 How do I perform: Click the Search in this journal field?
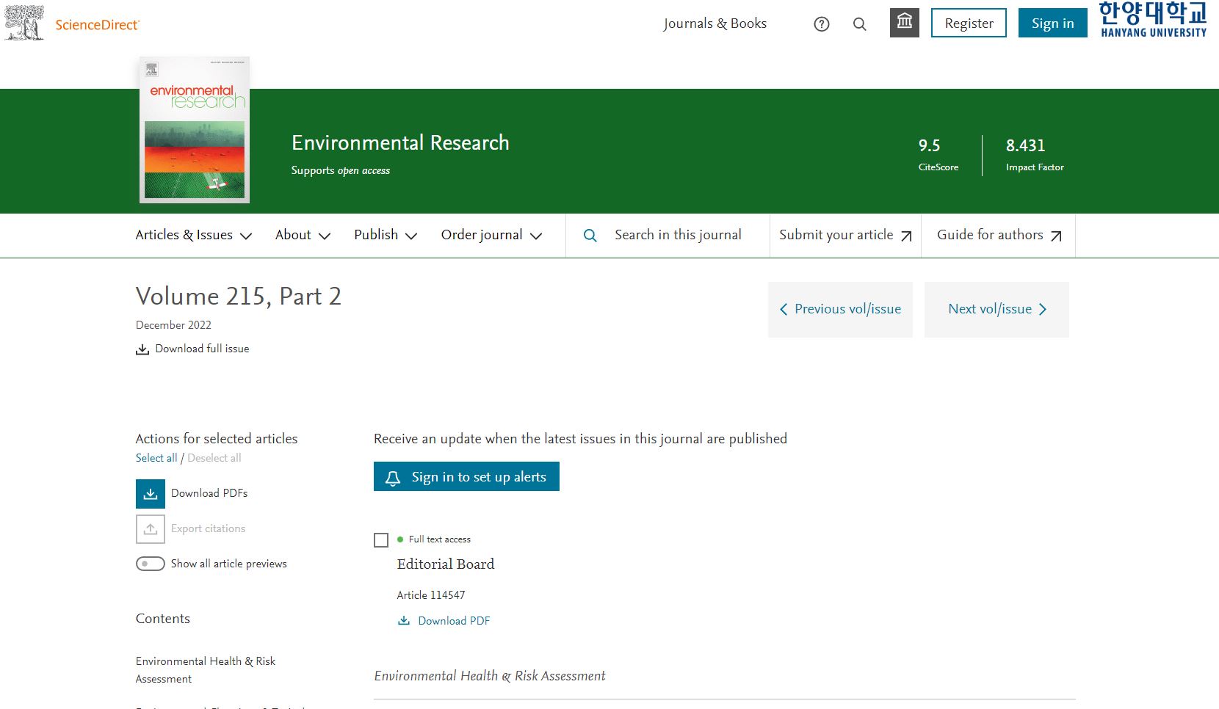click(x=677, y=236)
